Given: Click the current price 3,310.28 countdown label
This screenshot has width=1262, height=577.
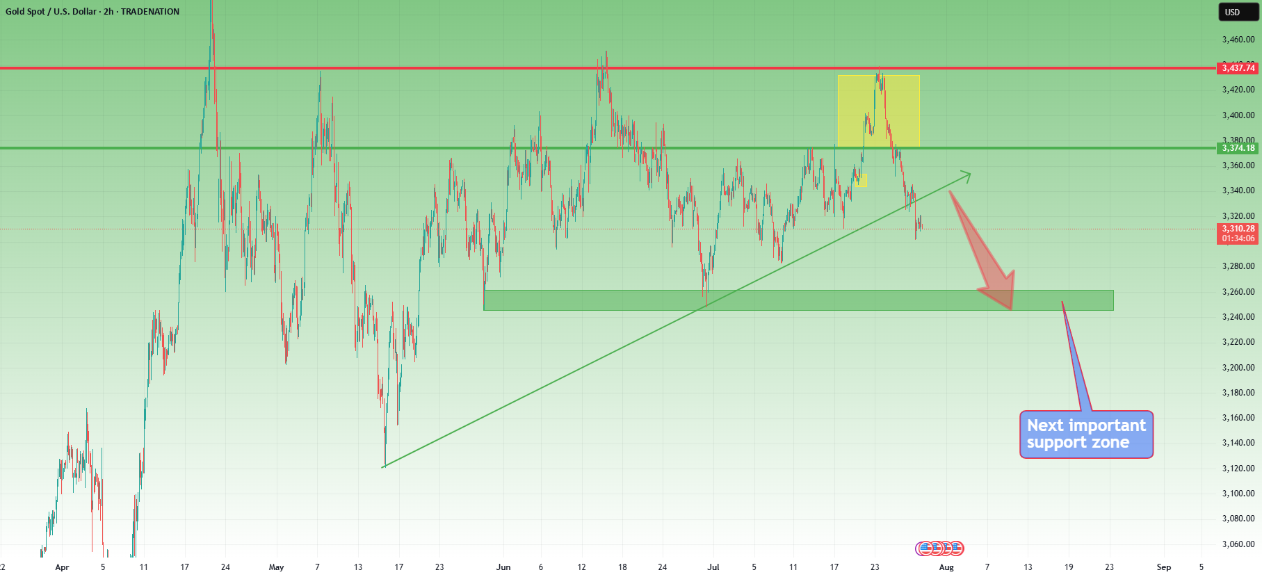Looking at the screenshot, I should click(x=1238, y=234).
